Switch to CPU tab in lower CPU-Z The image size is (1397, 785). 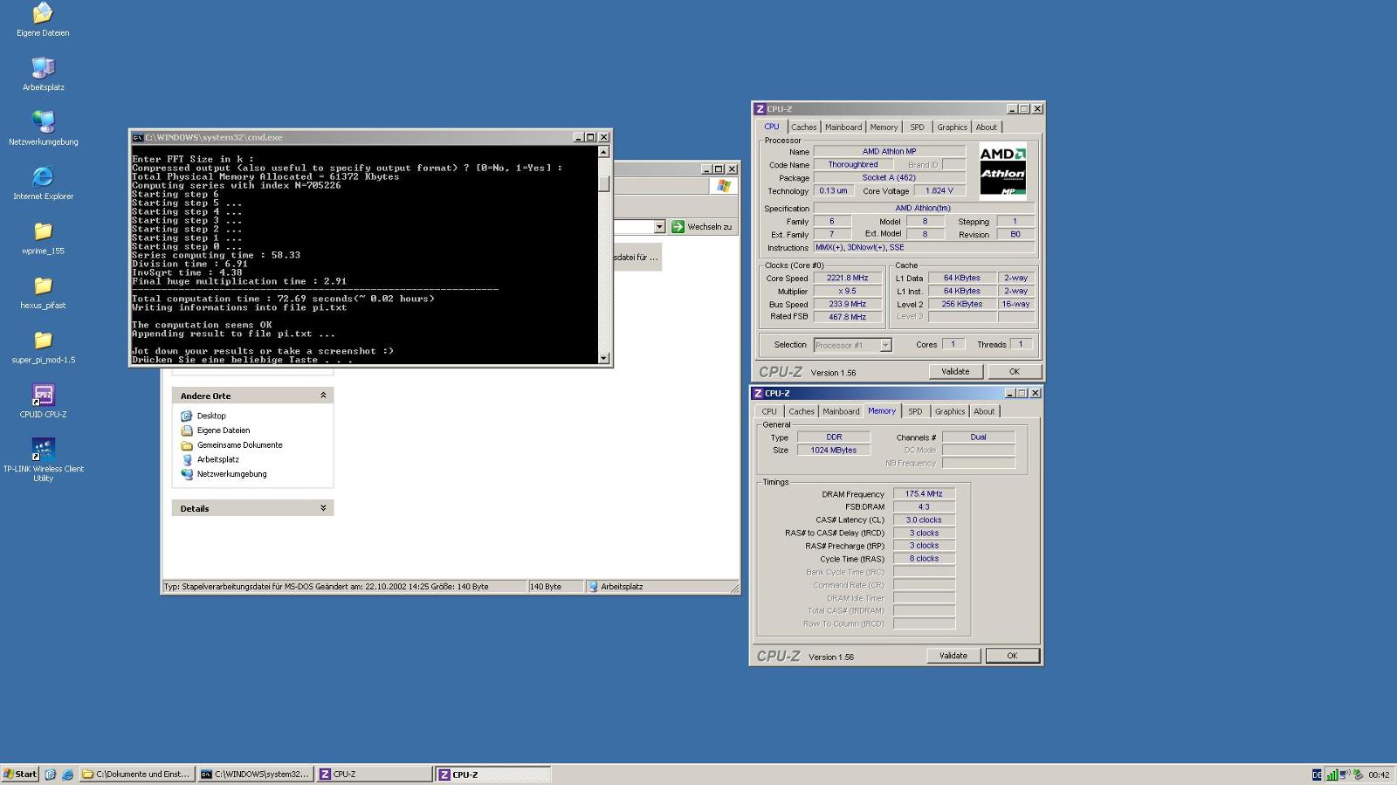(768, 411)
